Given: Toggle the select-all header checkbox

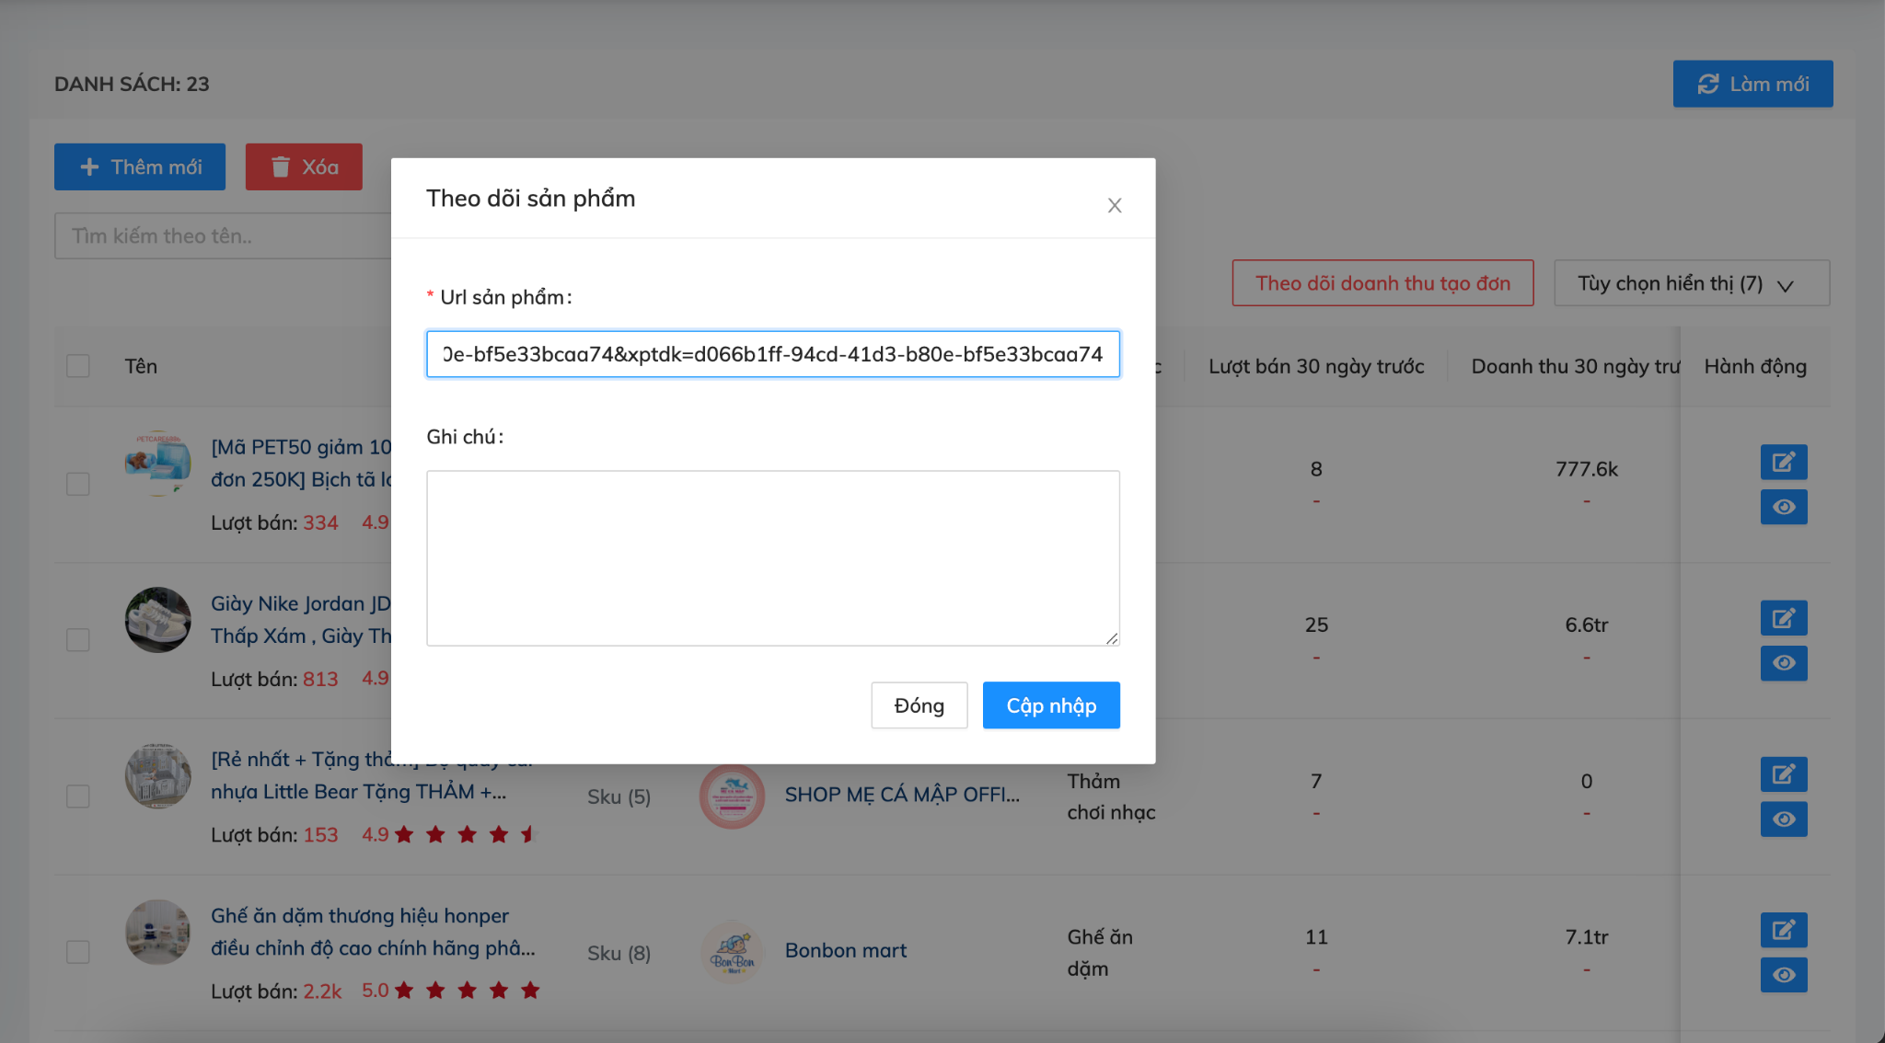Looking at the screenshot, I should (x=78, y=366).
